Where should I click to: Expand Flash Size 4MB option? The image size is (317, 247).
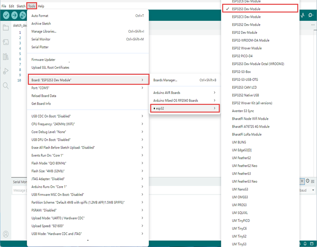[x=88, y=171]
